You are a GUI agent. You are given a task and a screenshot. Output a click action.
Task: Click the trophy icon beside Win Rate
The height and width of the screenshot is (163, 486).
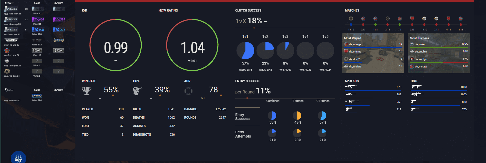pyautogui.click(x=87, y=91)
